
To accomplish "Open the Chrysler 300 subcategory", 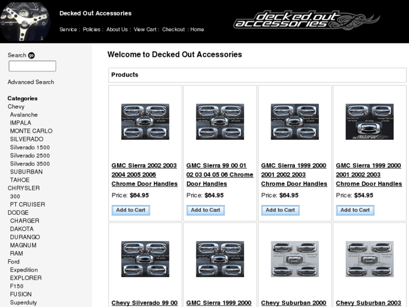I will tap(15, 197).
